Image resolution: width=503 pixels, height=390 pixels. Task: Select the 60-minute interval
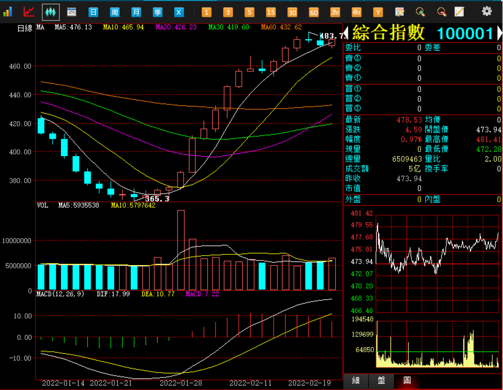(x=313, y=13)
